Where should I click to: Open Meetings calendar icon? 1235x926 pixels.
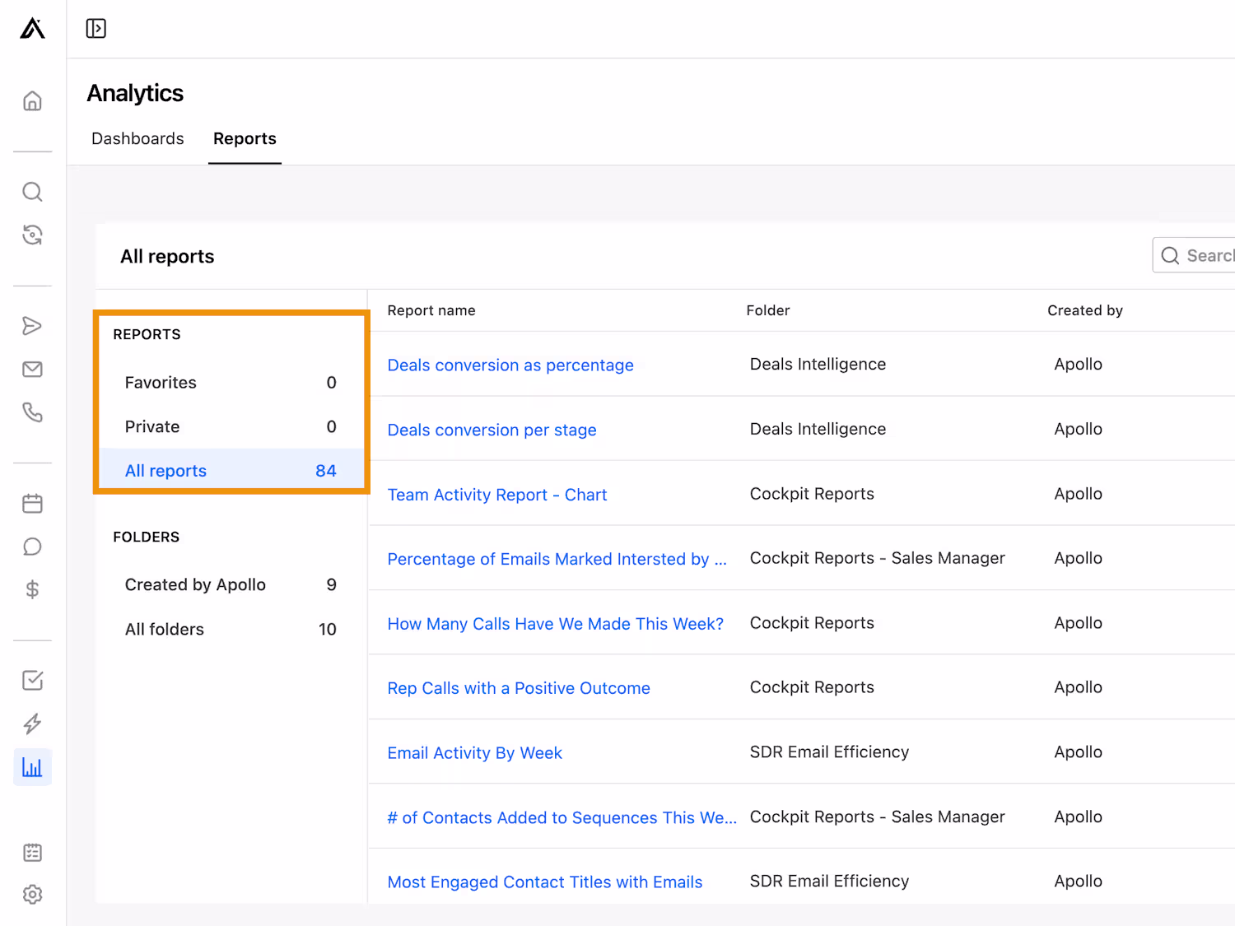32,504
